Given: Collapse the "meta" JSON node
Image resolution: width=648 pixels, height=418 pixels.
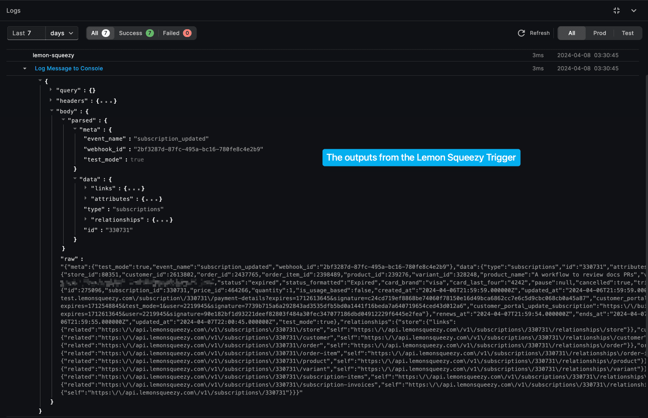Looking at the screenshot, I should tap(75, 129).
